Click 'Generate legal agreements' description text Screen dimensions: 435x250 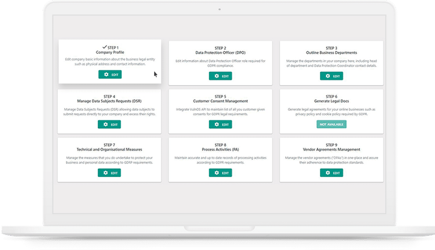(332, 112)
